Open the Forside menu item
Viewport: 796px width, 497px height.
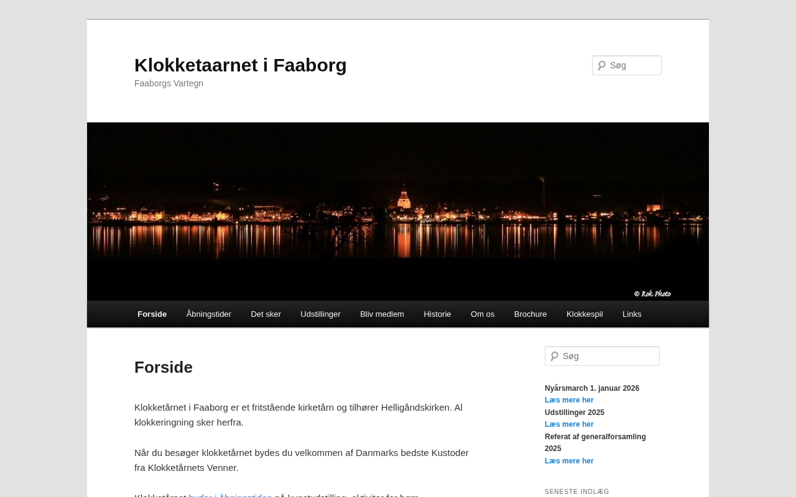152,314
